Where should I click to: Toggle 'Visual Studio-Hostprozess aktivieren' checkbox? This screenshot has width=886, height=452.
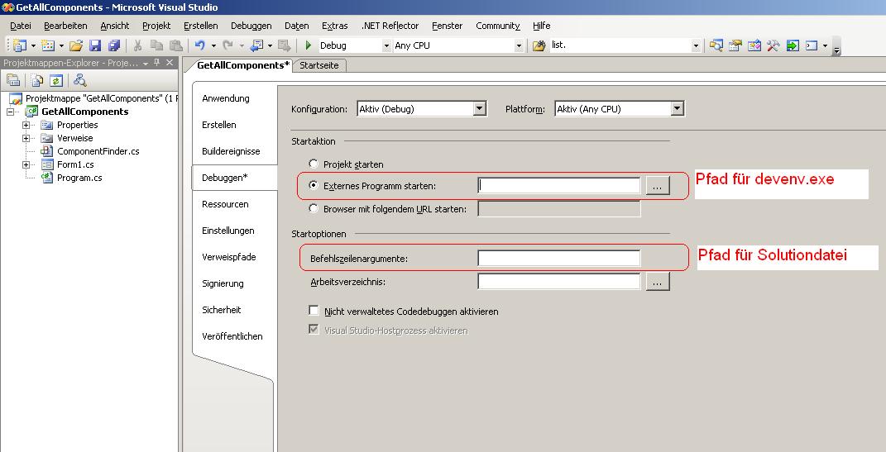click(x=314, y=330)
